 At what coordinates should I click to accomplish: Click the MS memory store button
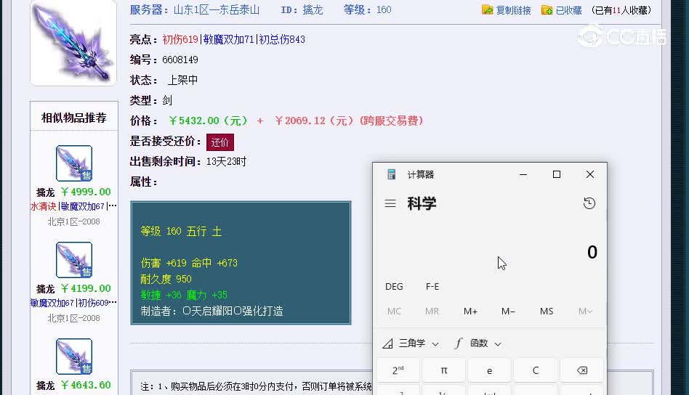pyautogui.click(x=547, y=311)
